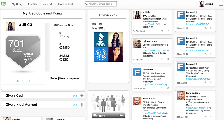Retweet fastmarkit's 04 Apr top tweet
This screenshot has height=120, width=224.
point(211,28)
